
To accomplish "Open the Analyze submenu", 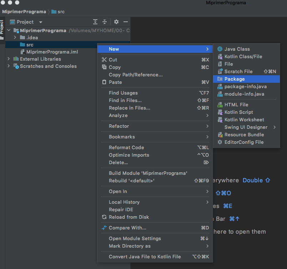I will coord(155,116).
